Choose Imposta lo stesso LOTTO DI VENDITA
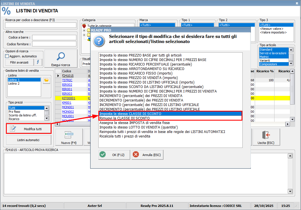Viewport: 301px width, 210px height. click(x=139, y=127)
